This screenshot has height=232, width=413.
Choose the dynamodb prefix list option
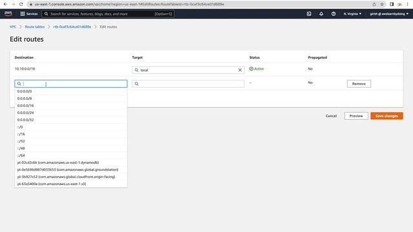tap(71, 162)
